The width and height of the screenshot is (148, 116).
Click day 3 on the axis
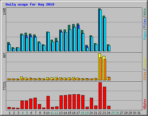tap(18, 113)
